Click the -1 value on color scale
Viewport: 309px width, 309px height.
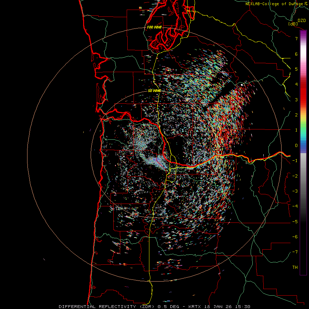pos(295,161)
